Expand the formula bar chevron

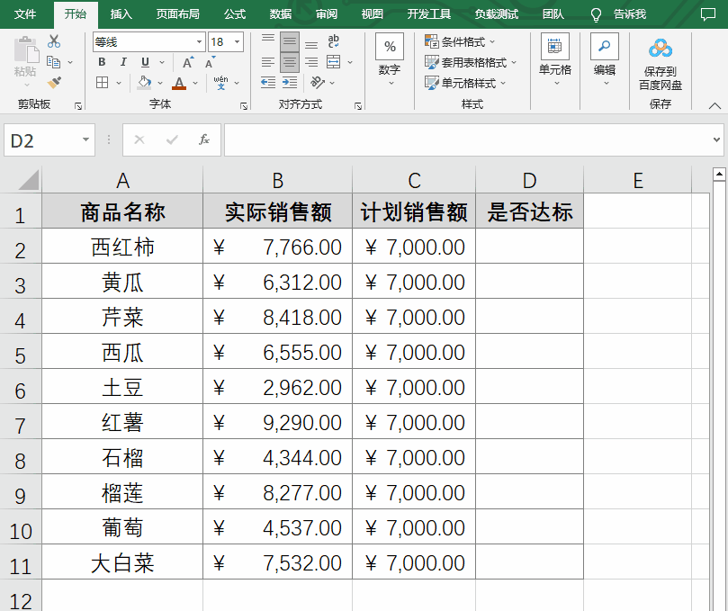click(716, 139)
